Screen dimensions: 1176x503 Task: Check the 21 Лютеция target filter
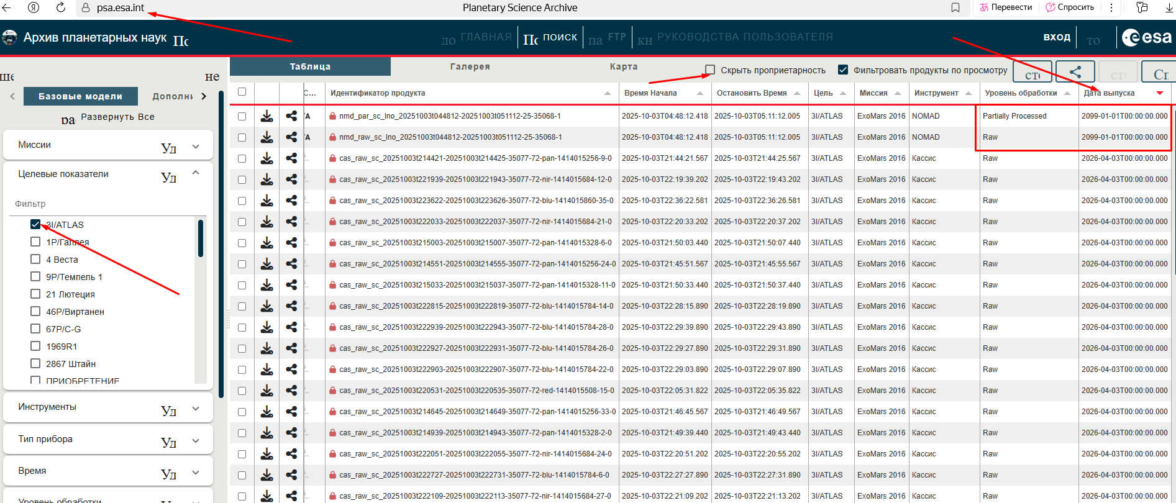coord(35,294)
